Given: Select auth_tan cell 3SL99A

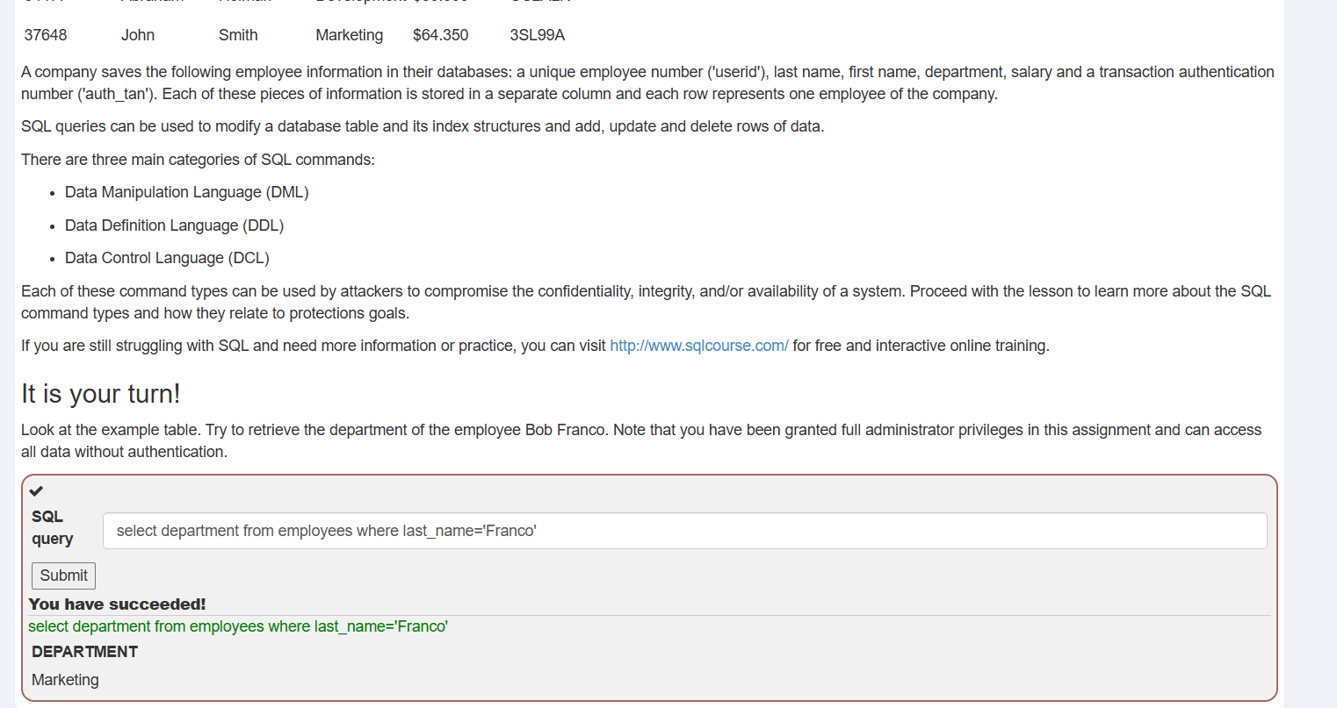Looking at the screenshot, I should (538, 35).
